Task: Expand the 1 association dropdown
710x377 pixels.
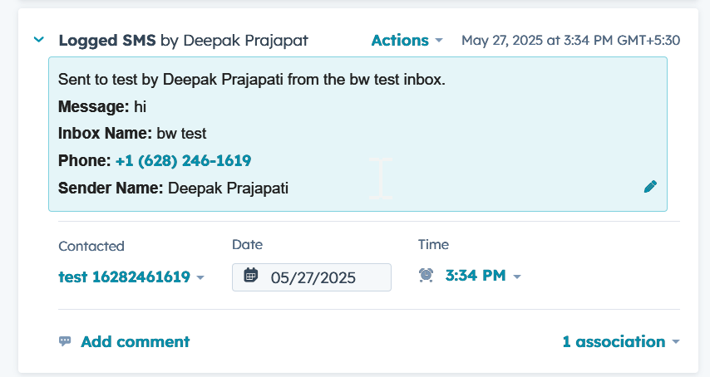Action: 621,342
